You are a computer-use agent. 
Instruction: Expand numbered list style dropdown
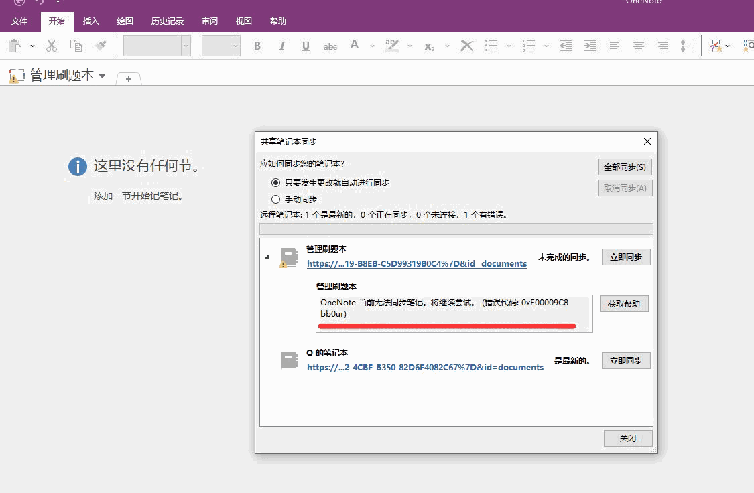coord(546,46)
